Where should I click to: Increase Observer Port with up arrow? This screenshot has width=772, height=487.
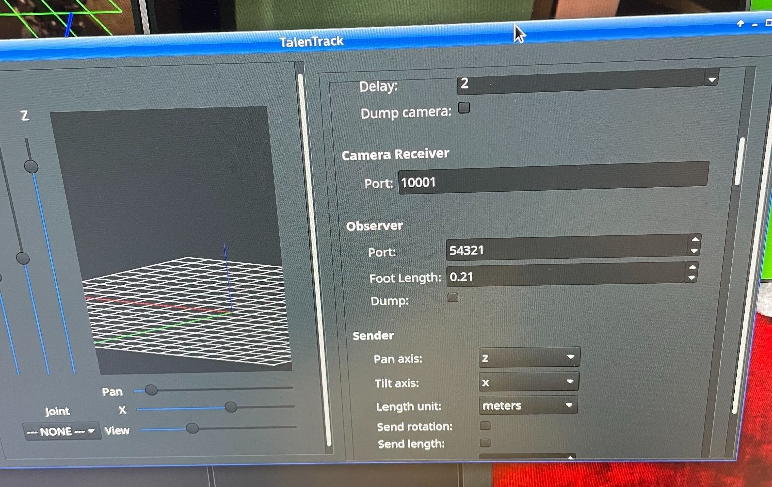695,240
